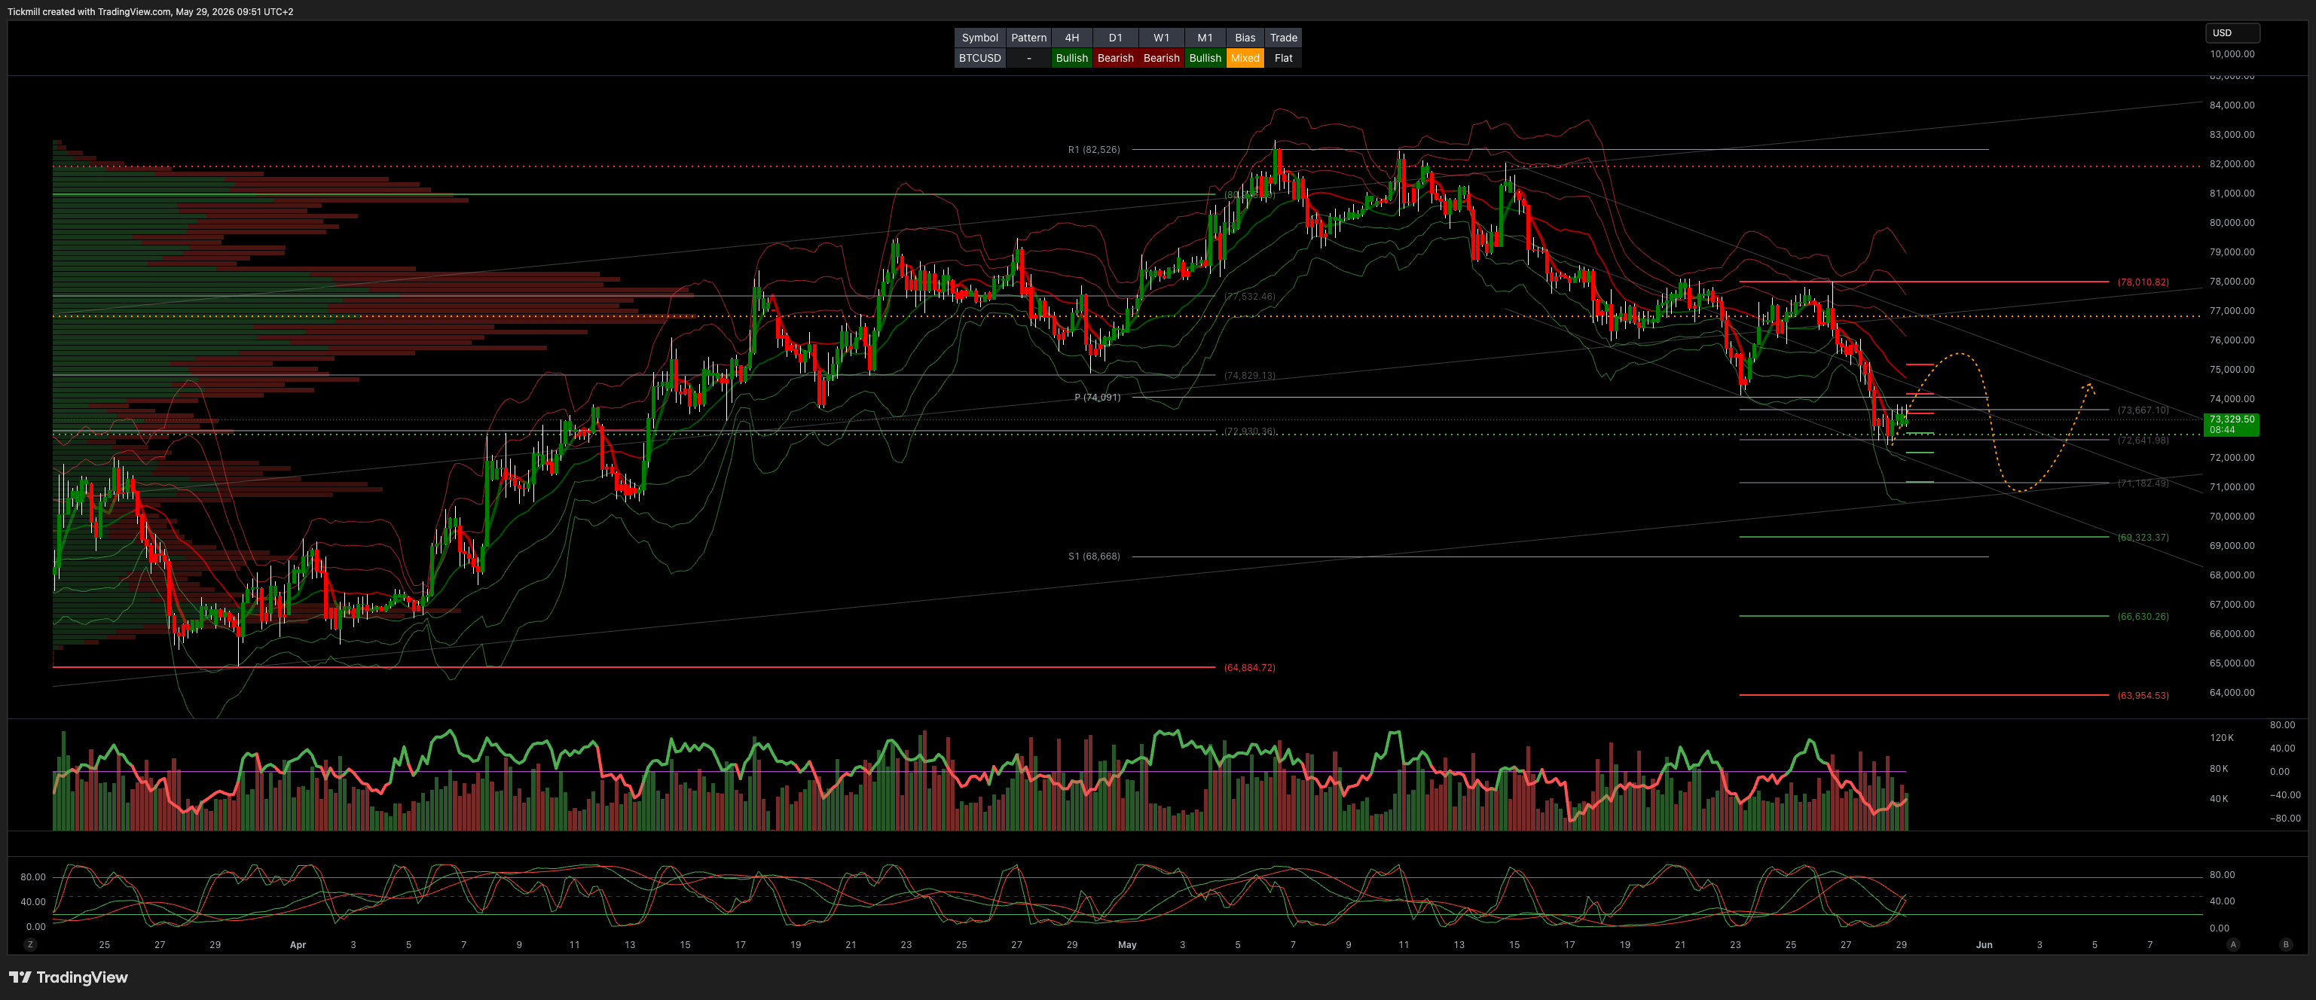Click the Tickmill created with TradingView.com header text

point(150,12)
